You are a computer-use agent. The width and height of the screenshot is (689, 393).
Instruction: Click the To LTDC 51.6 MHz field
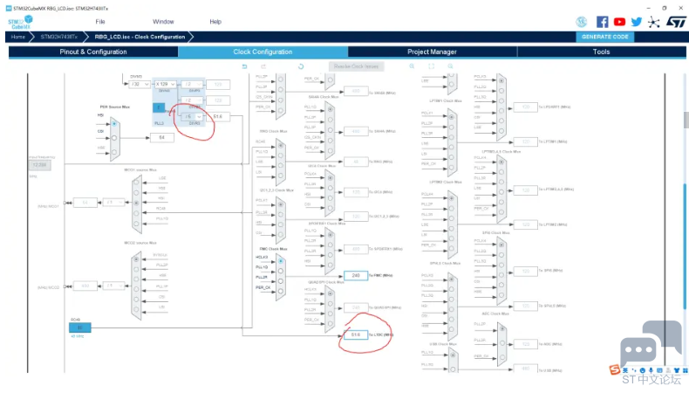pyautogui.click(x=356, y=334)
